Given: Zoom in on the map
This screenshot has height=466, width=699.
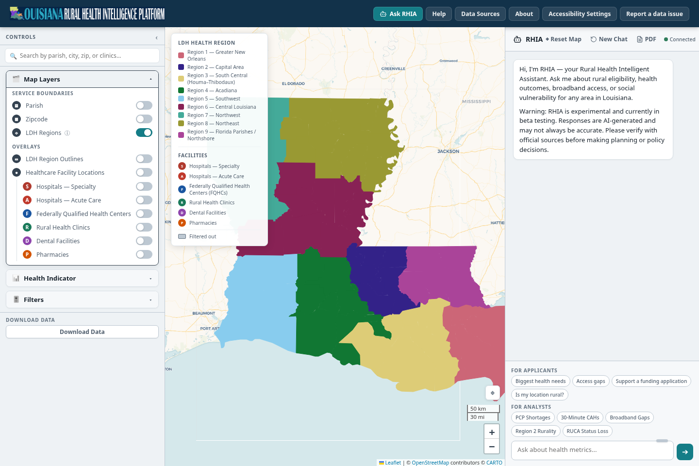Looking at the screenshot, I should point(492,432).
